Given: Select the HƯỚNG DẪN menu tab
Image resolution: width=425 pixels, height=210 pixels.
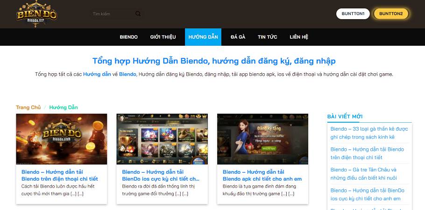Looking at the screenshot, I should pyautogui.click(x=203, y=37).
